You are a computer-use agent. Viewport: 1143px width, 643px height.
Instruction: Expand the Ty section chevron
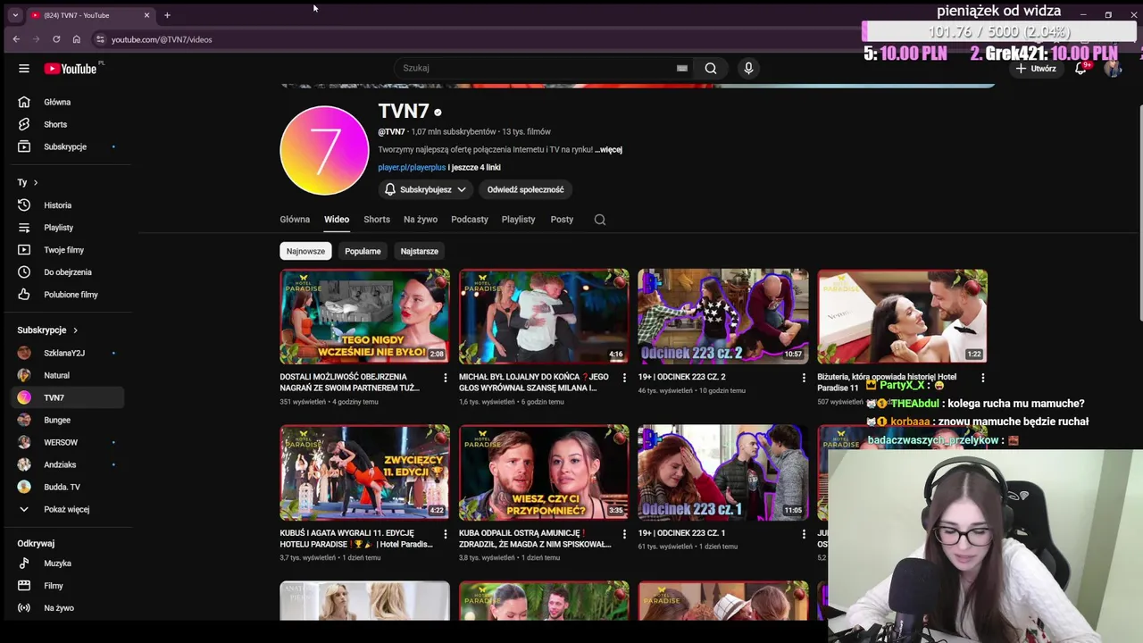coord(36,182)
